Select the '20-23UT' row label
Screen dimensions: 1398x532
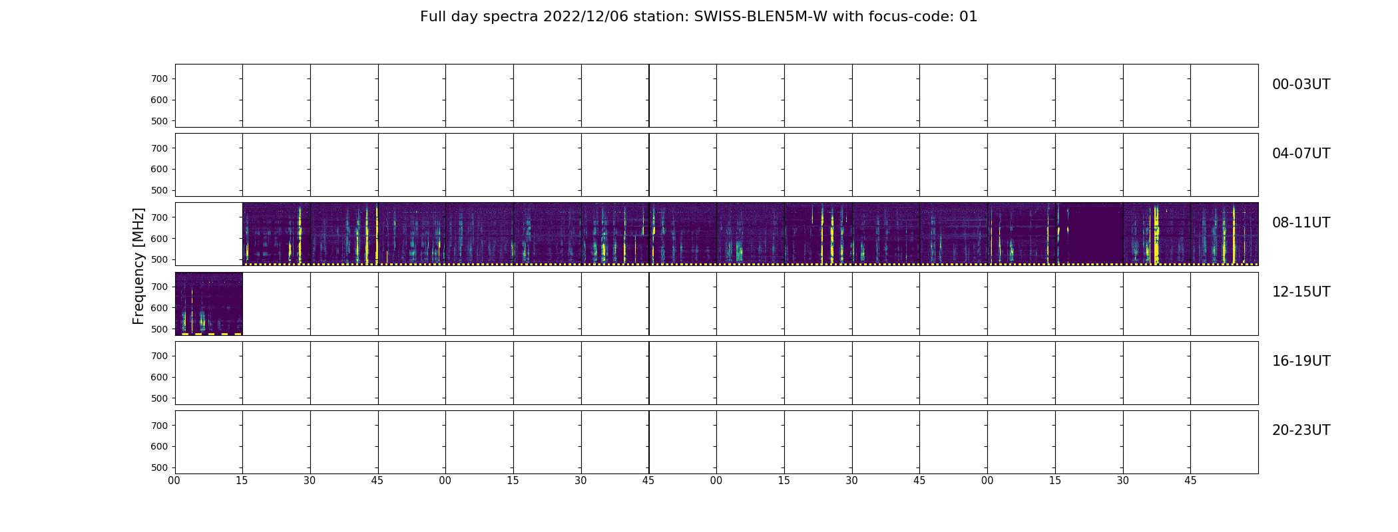pyautogui.click(x=1301, y=430)
